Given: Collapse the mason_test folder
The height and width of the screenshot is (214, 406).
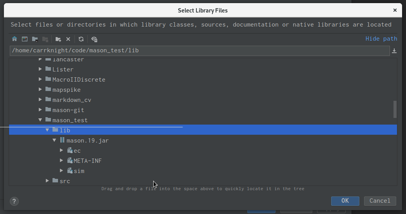Looking at the screenshot, I should (x=40, y=120).
